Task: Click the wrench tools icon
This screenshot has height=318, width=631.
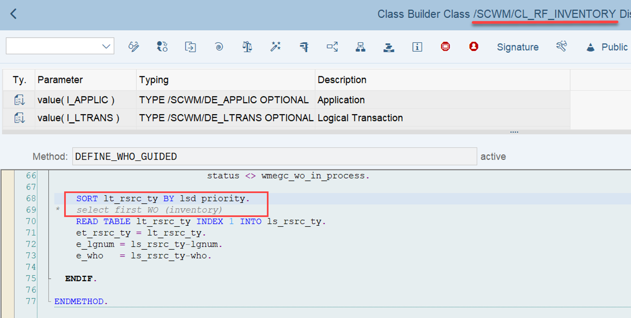Action: (562, 47)
